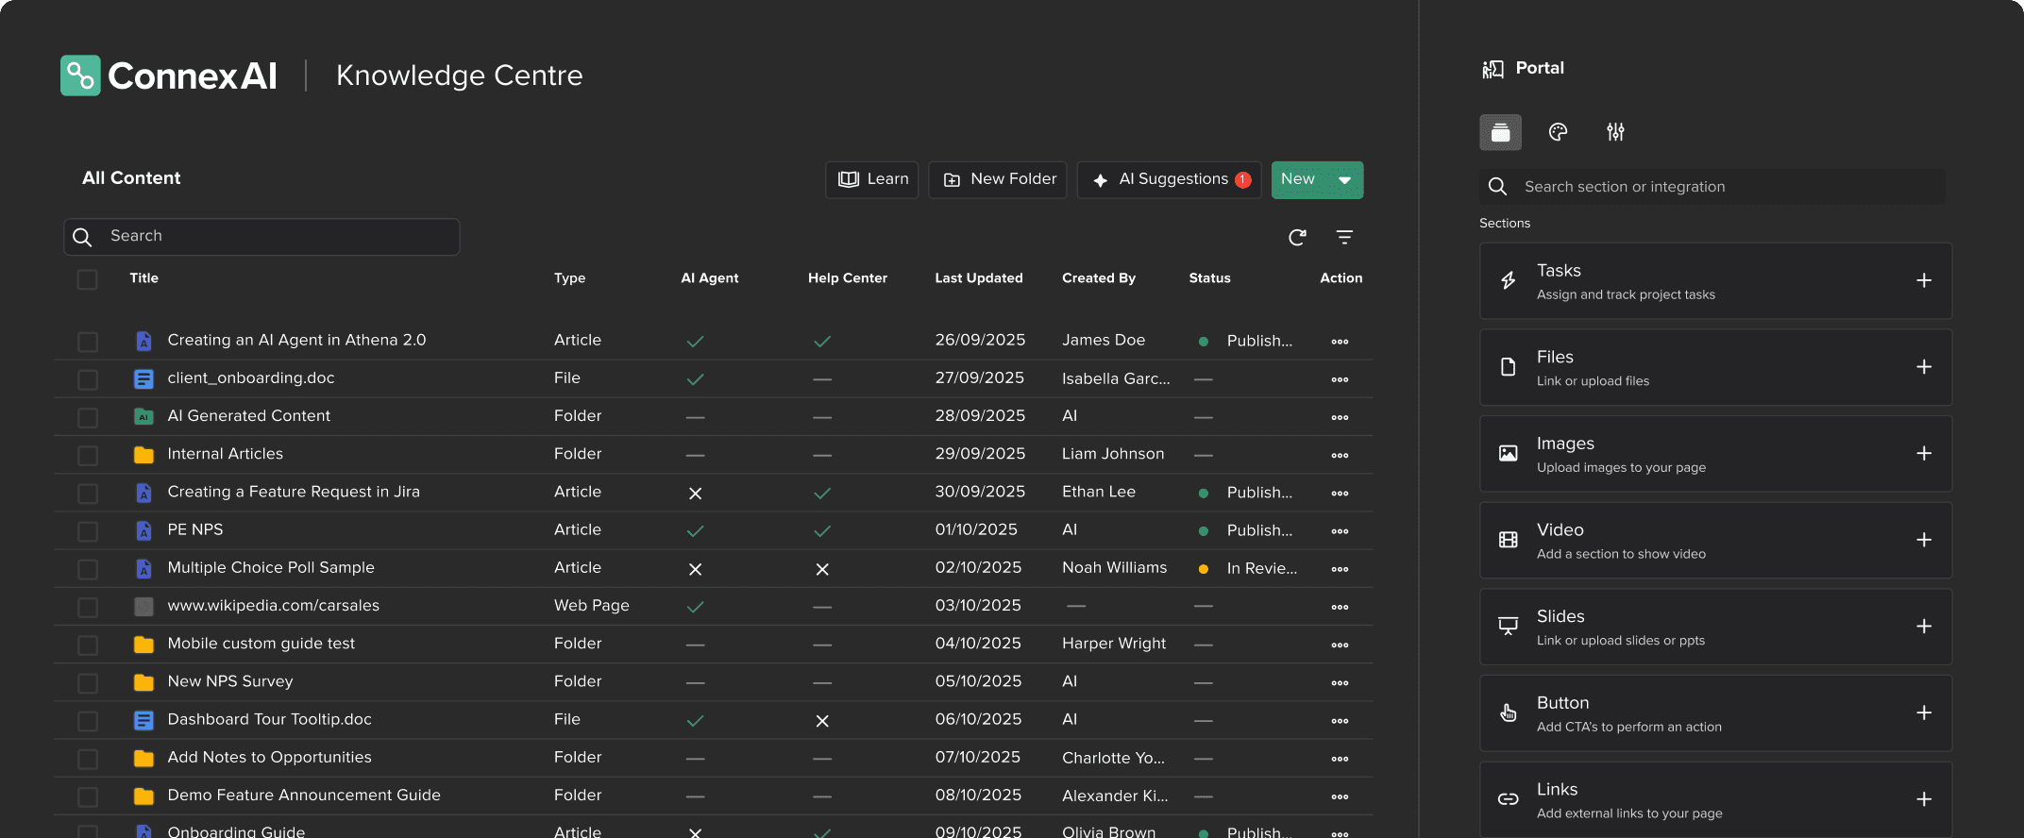The height and width of the screenshot is (838, 2024).
Task: Sort by Last Updated column
Action: [x=979, y=278]
